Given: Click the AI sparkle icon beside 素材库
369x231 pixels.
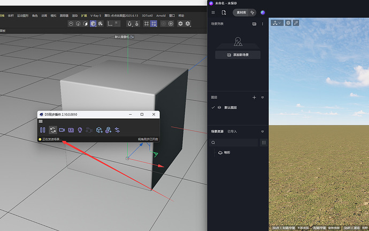Looking at the screenshot, I should click(252, 12).
